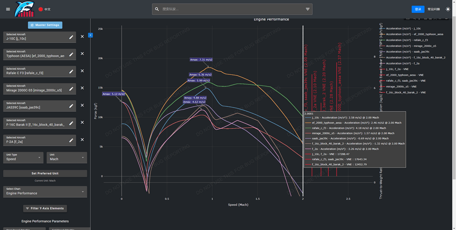
Task: Click the Master Settings button
Action: [45, 25]
